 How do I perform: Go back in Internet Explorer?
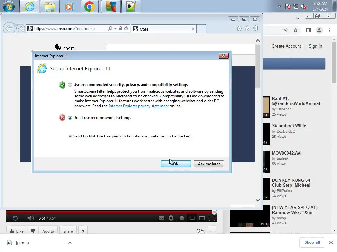[9, 28]
